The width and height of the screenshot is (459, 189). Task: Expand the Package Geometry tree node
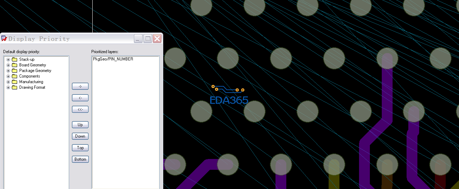coord(8,71)
